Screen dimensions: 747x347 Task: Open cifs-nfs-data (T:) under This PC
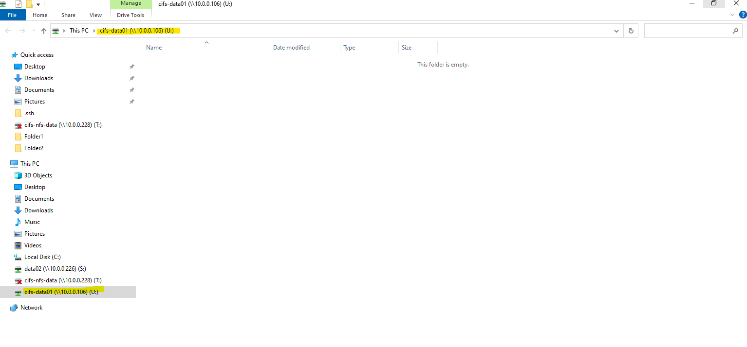[x=63, y=280]
